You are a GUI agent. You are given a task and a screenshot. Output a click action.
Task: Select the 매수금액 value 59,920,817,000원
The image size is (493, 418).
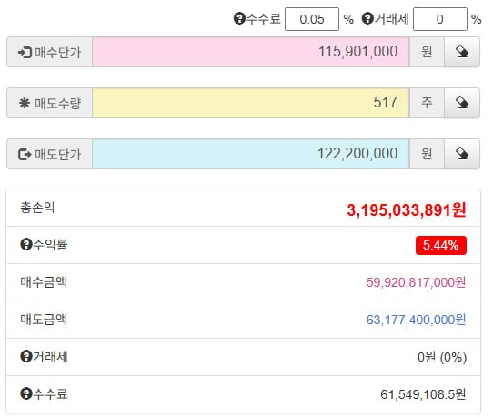pyautogui.click(x=416, y=282)
